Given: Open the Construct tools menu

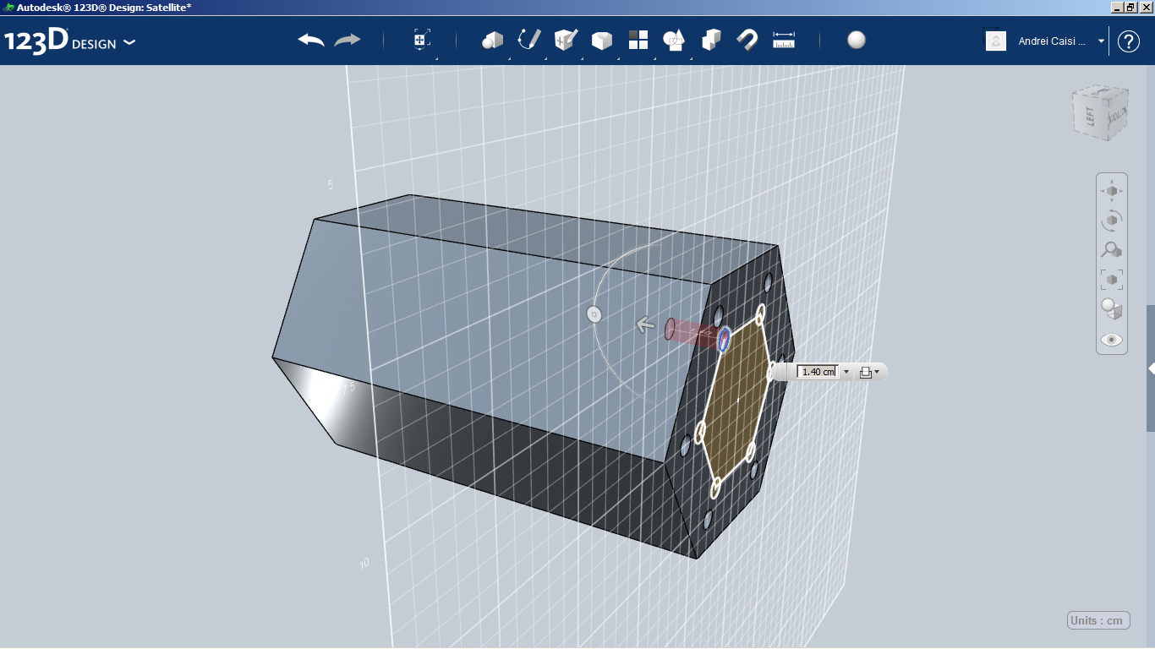Looking at the screenshot, I should 566,40.
